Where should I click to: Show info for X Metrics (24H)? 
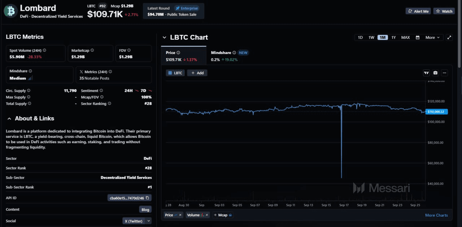click(110, 72)
